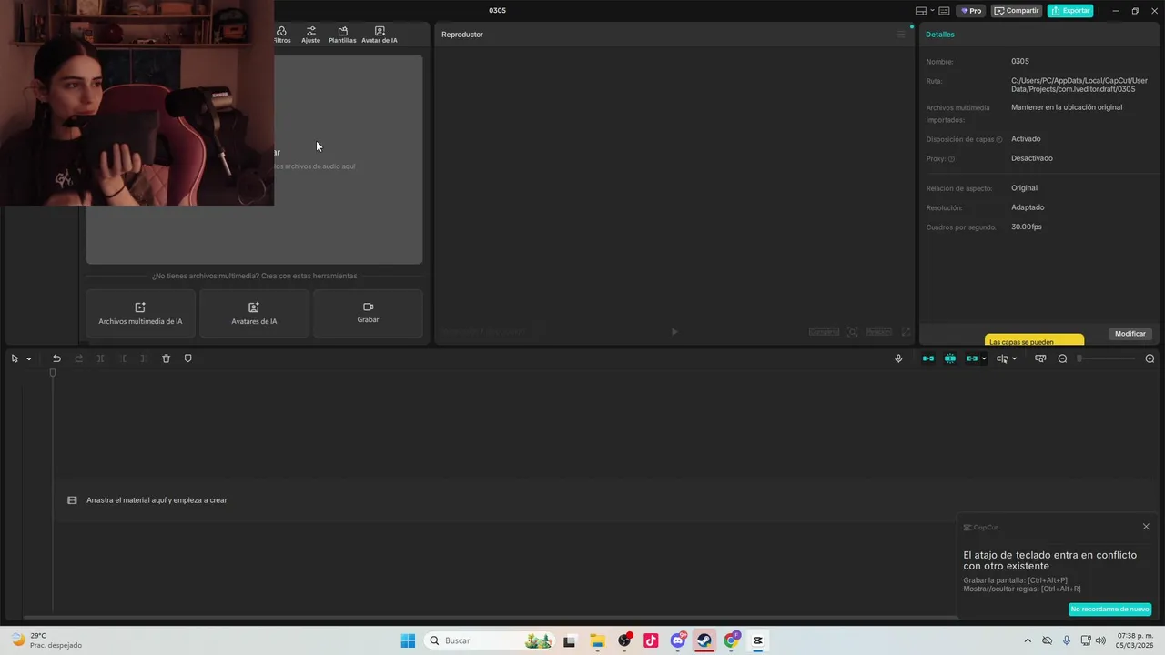Toggle clip linkage
This screenshot has height=655, width=1165.
tap(971, 358)
